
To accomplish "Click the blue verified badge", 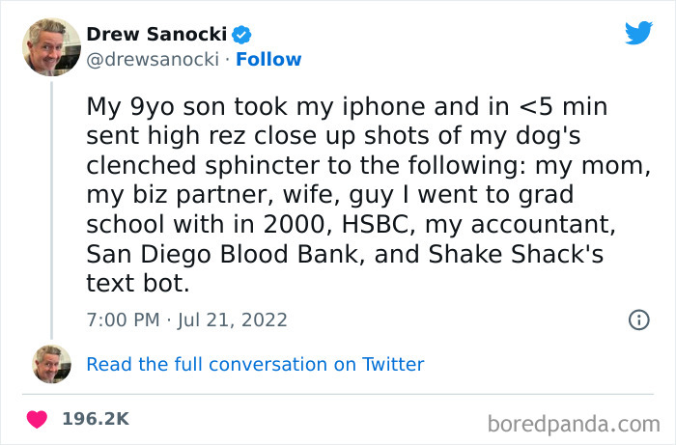I will [x=242, y=35].
